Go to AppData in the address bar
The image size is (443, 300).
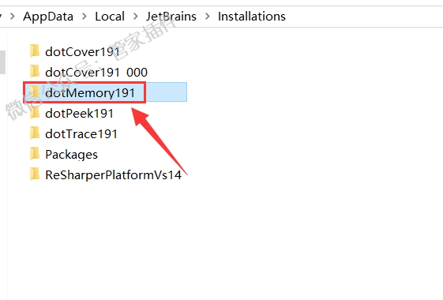48,17
